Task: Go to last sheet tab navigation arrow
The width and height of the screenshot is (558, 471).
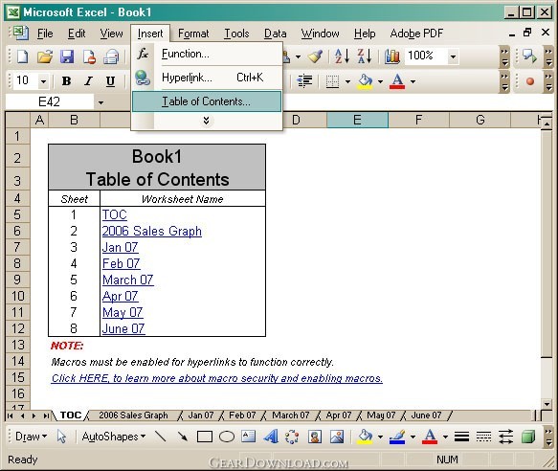Action: [46, 415]
